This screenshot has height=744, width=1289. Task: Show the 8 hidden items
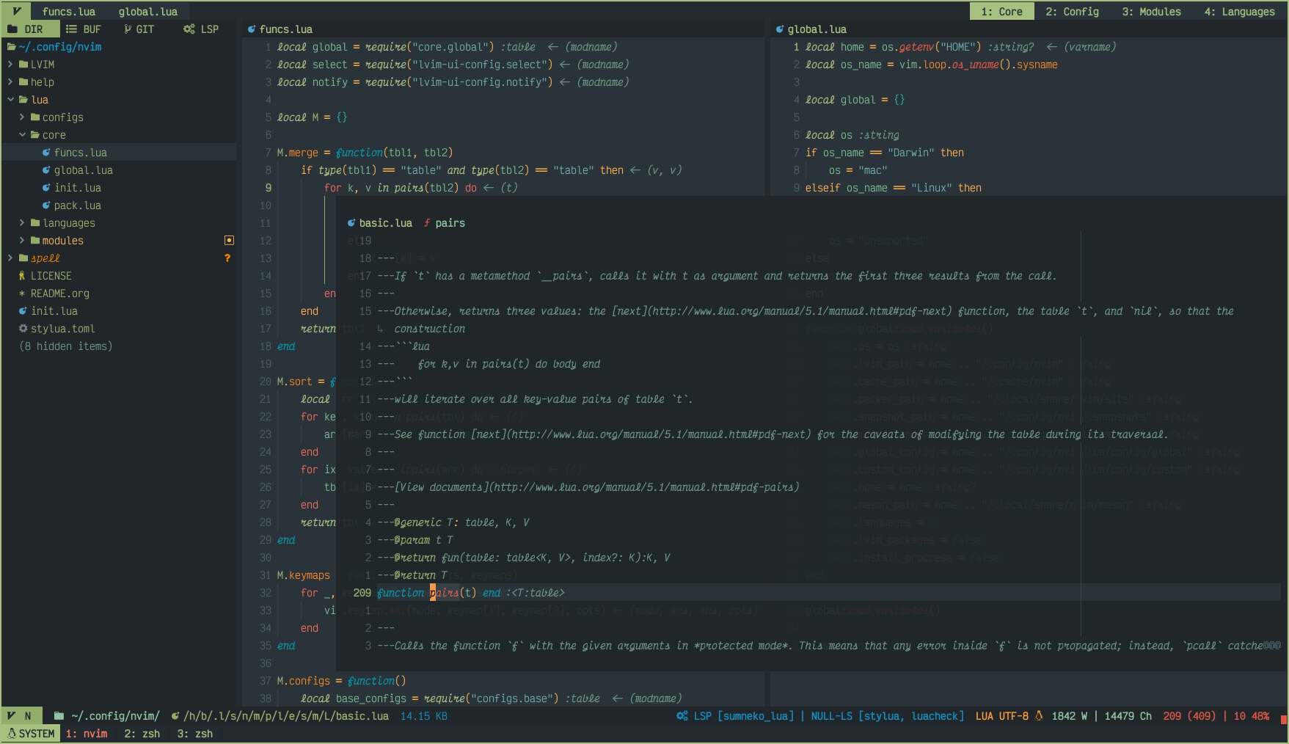click(65, 346)
